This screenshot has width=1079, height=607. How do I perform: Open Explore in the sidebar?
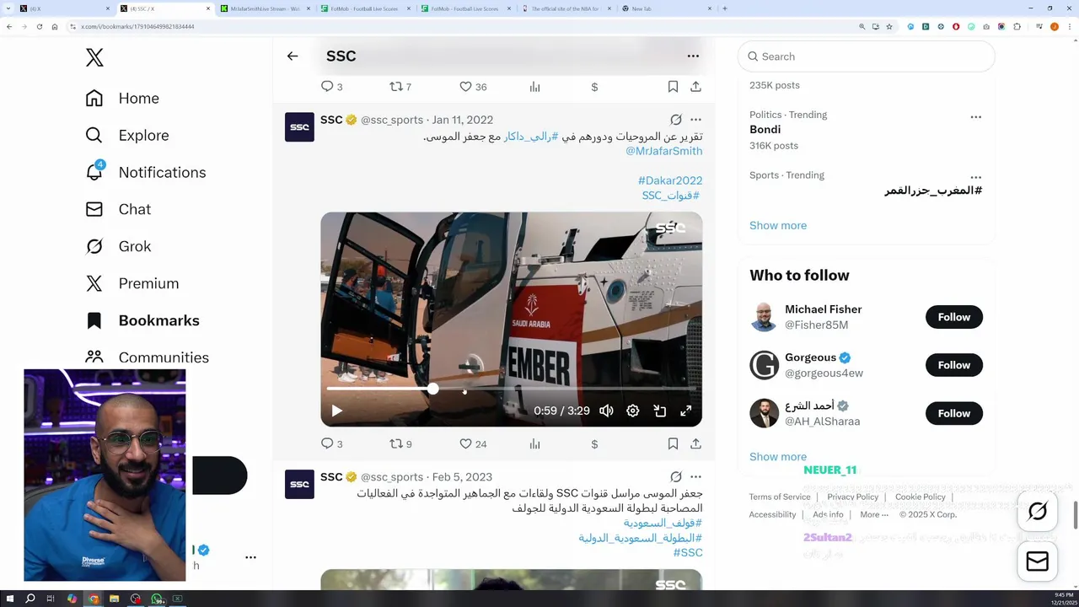click(x=127, y=136)
